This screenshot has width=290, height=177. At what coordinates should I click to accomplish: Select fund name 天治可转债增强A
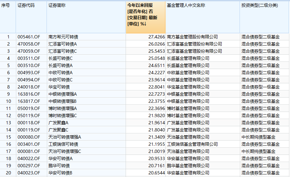(x=65, y=137)
